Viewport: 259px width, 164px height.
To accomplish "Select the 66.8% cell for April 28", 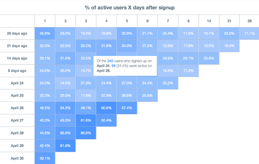I will (x=86, y=133).
